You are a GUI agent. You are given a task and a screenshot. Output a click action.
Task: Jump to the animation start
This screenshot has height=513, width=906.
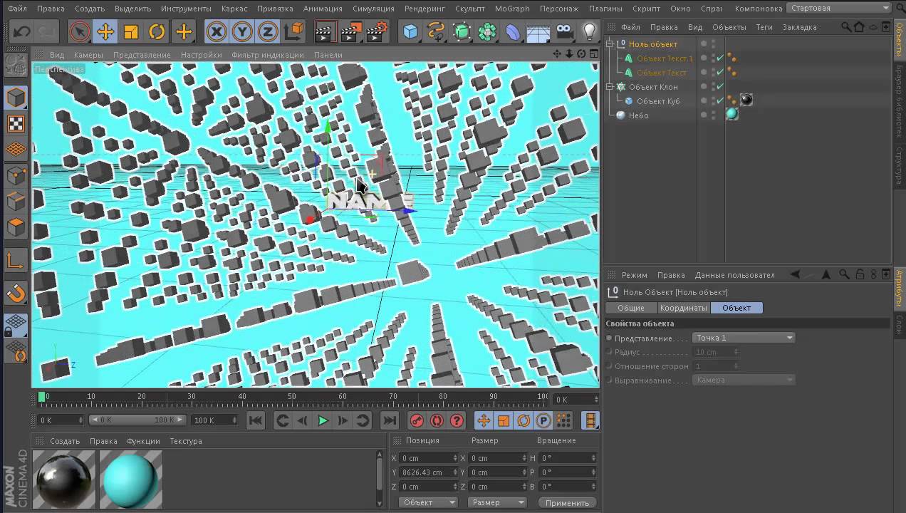(x=256, y=420)
